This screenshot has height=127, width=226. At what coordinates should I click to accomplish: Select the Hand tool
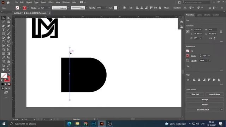(4, 69)
